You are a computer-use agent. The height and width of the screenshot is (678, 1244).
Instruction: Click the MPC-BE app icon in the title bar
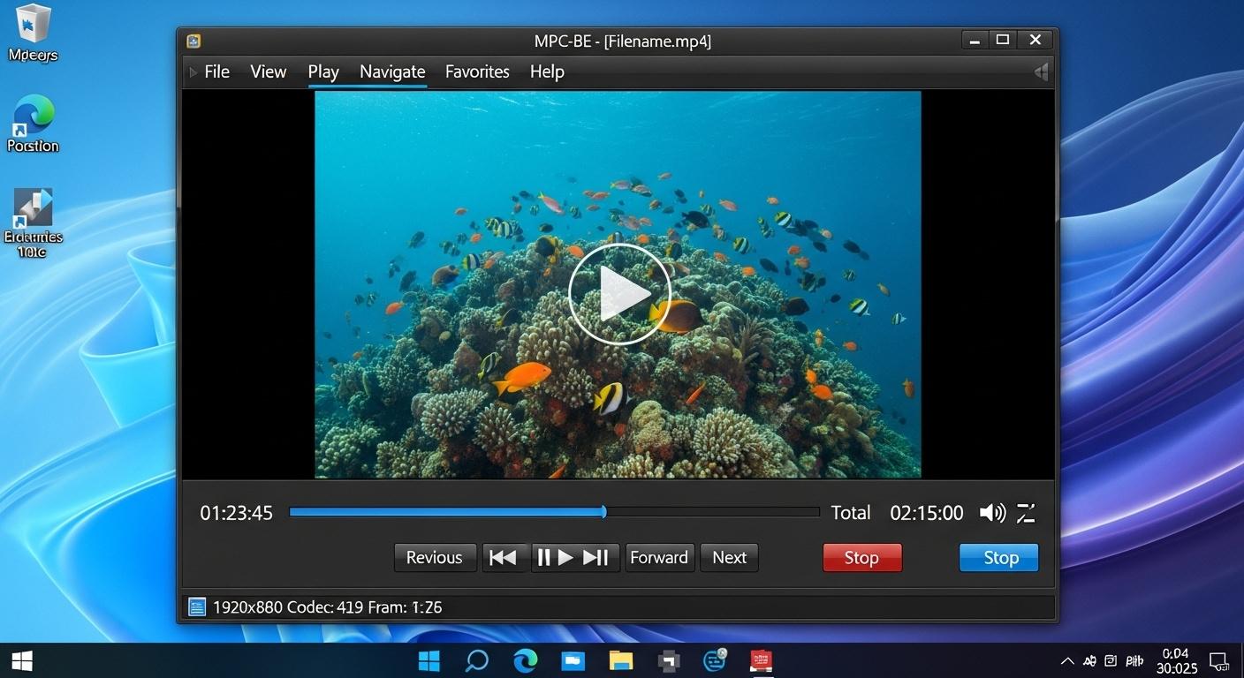point(193,41)
